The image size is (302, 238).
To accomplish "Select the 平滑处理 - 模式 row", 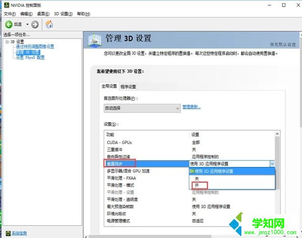I will pos(147,185).
